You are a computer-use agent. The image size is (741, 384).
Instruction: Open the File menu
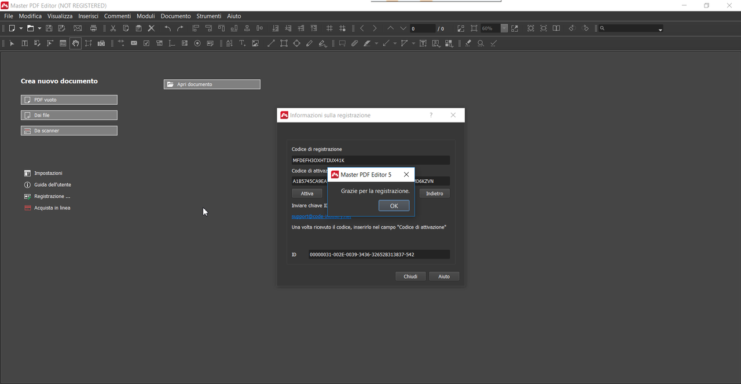9,16
